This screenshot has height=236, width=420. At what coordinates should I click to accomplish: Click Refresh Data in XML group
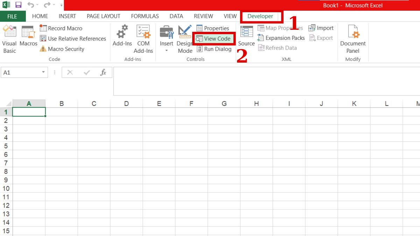[x=277, y=48]
